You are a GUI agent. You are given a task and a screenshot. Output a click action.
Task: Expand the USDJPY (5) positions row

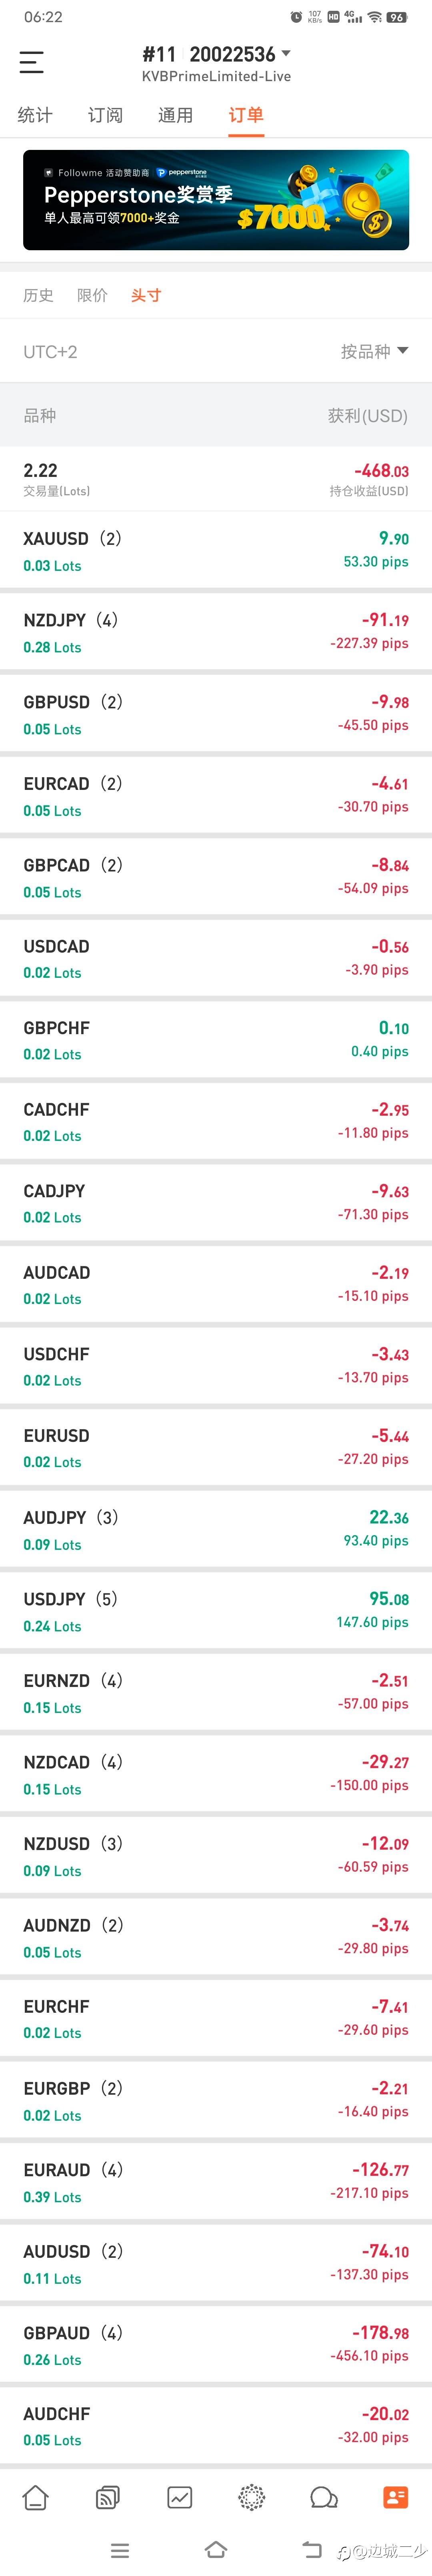[x=216, y=1611]
